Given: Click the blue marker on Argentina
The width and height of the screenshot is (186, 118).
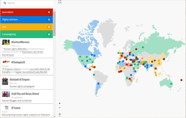Looking at the screenshot, I should pyautogui.click(x=98, y=84).
